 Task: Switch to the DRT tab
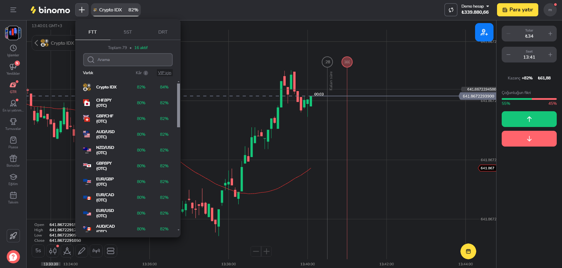pos(163,32)
